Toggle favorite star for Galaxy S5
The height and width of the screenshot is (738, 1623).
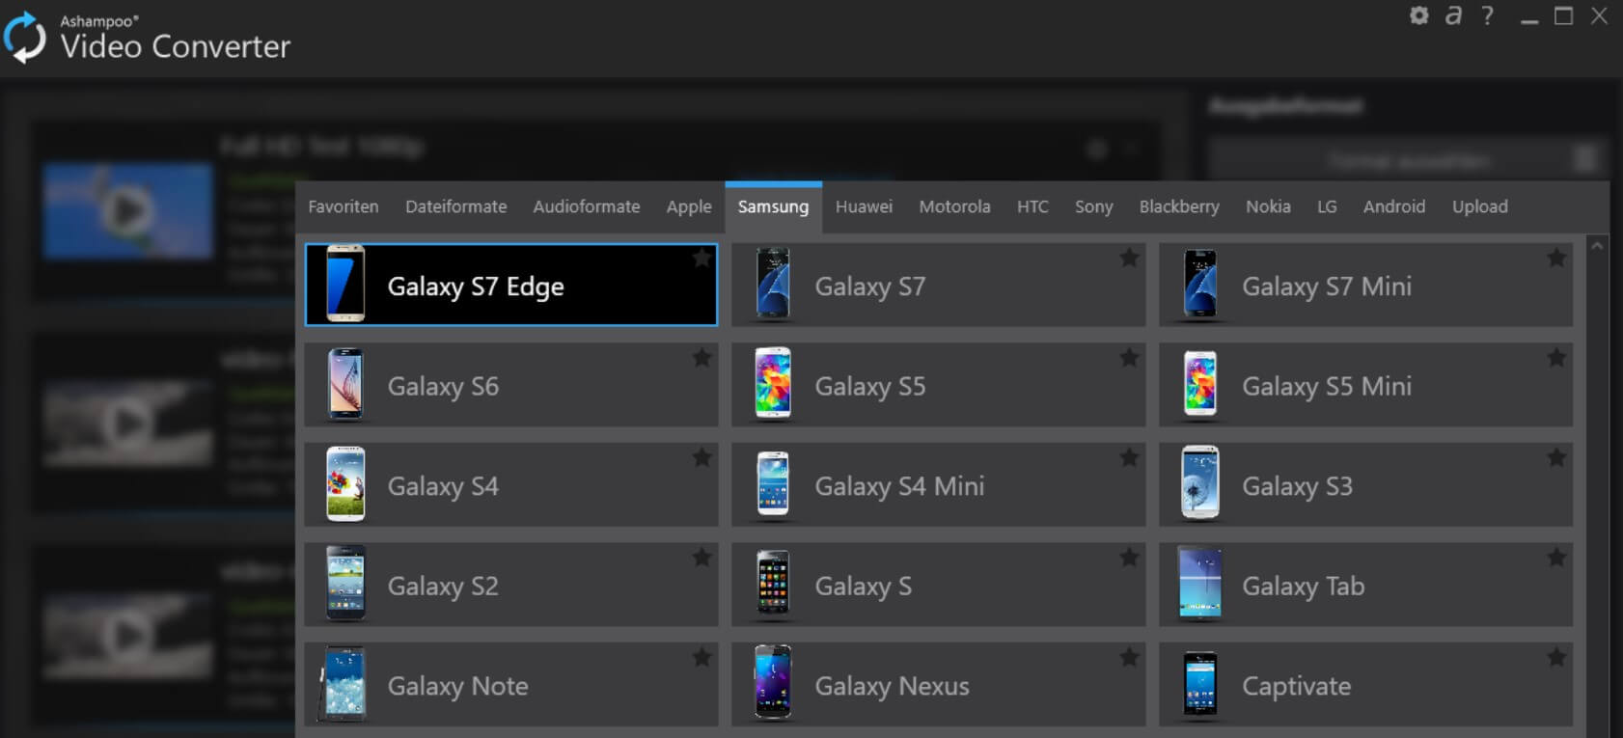(x=1129, y=358)
